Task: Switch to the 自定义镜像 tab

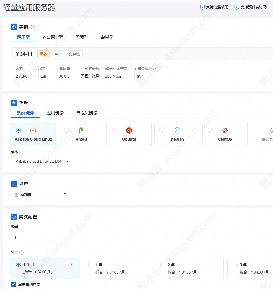Action: pos(87,113)
